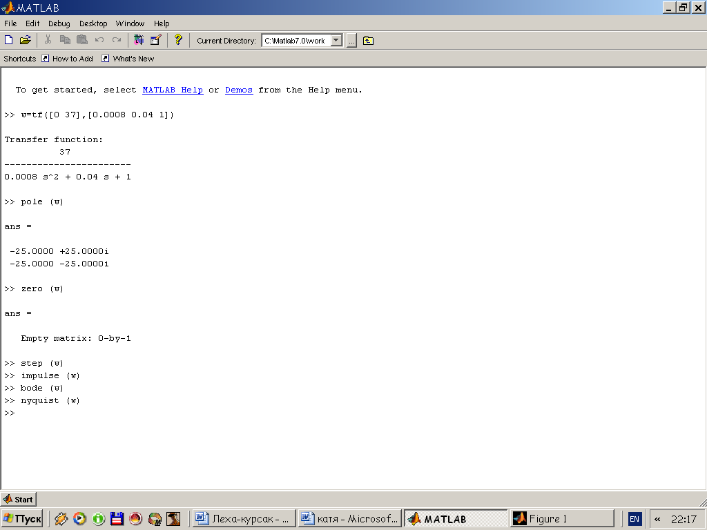This screenshot has width=707, height=530.
Task: Click the Copy icon in toolbar
Action: click(65, 40)
